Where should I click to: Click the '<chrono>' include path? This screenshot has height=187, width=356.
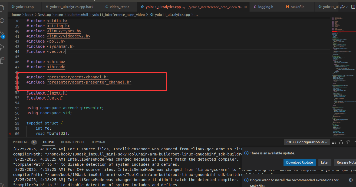click(56, 62)
